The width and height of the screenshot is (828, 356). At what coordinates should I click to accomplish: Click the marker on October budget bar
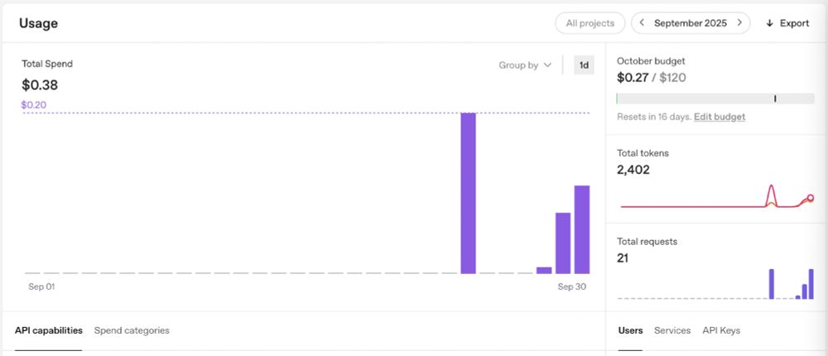[775, 99]
